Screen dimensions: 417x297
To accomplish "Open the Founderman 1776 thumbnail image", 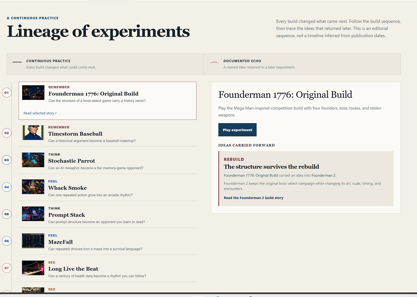I will click(33, 93).
